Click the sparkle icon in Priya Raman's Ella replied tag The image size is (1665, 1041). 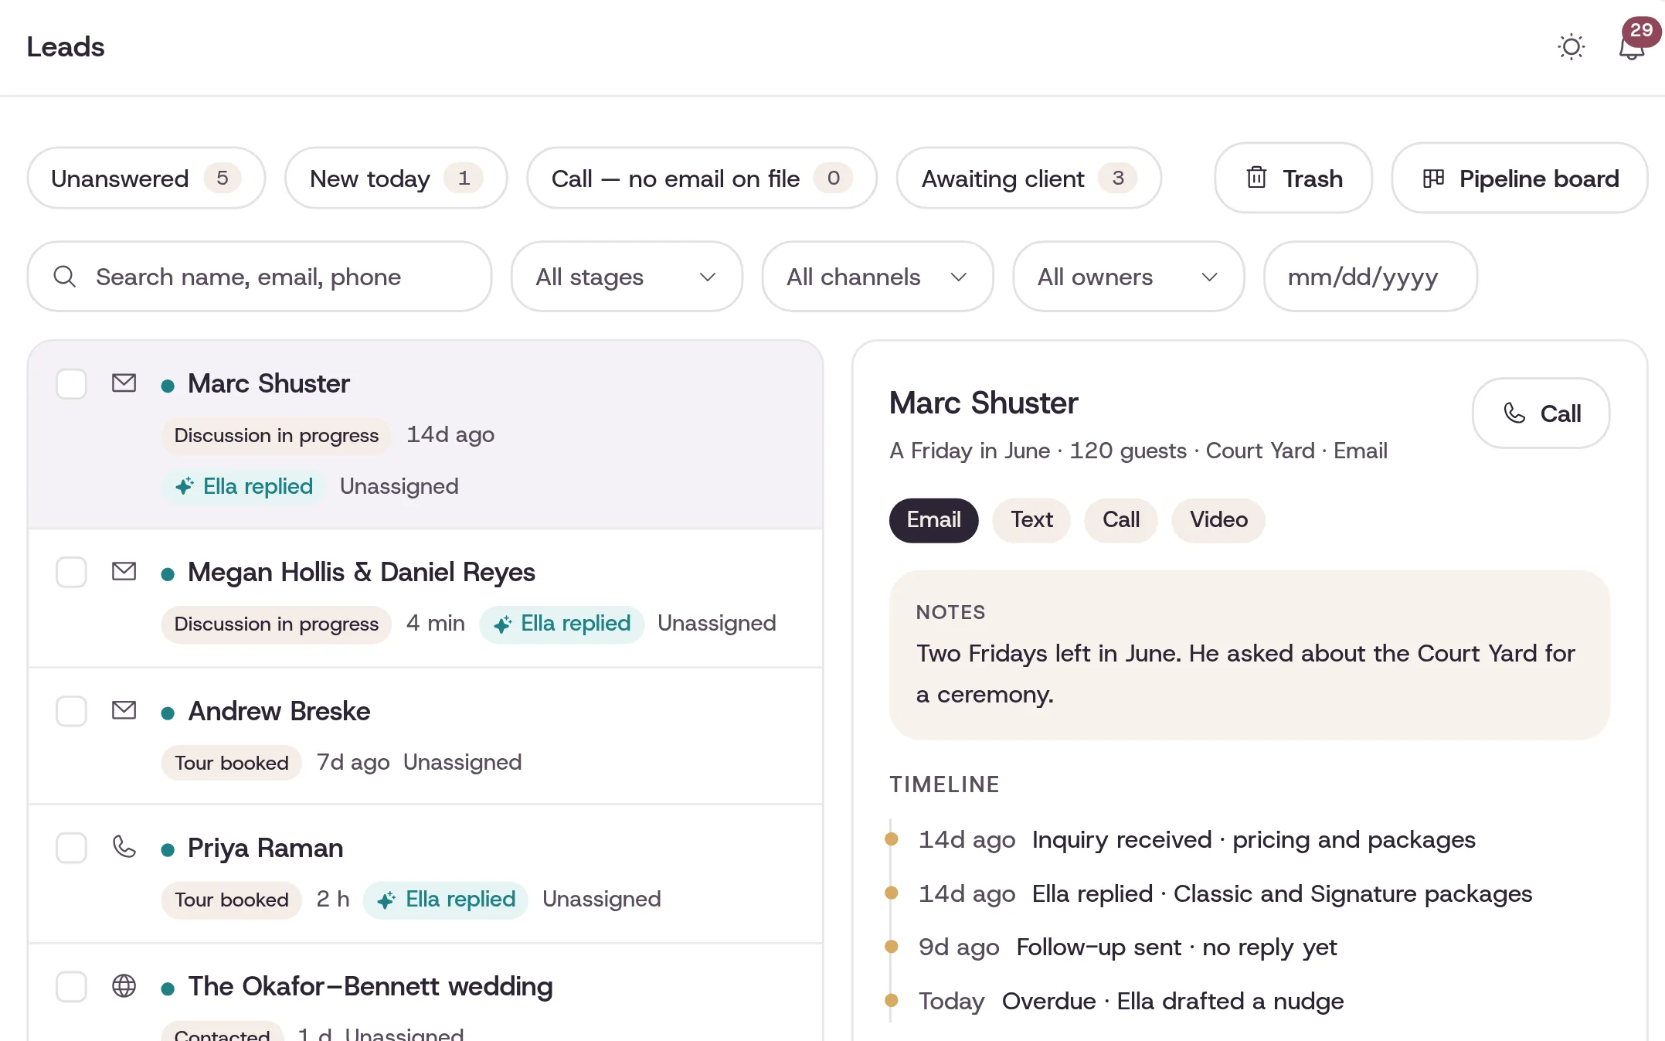(x=386, y=900)
